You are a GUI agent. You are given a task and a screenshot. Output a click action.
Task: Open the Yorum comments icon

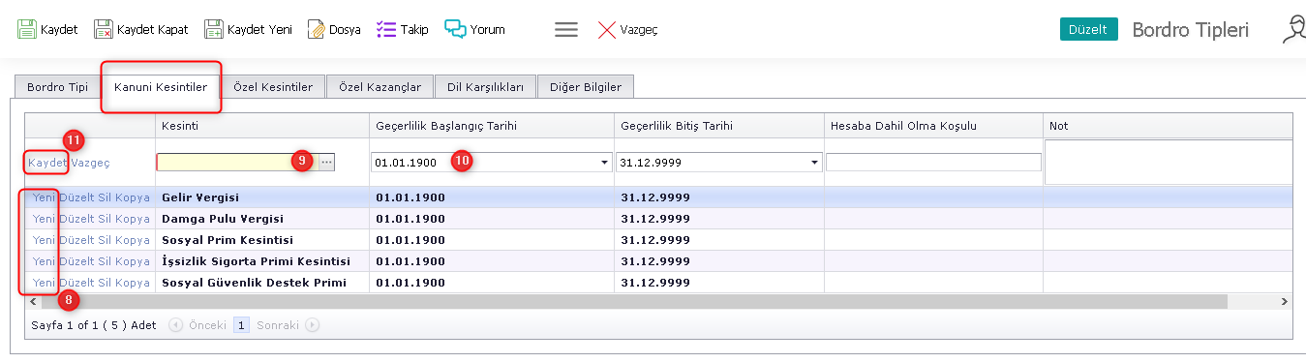click(456, 29)
